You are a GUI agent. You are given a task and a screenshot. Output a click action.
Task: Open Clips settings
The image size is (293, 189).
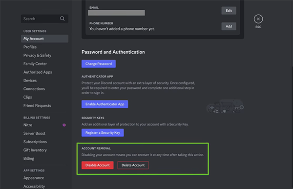click(44, 97)
